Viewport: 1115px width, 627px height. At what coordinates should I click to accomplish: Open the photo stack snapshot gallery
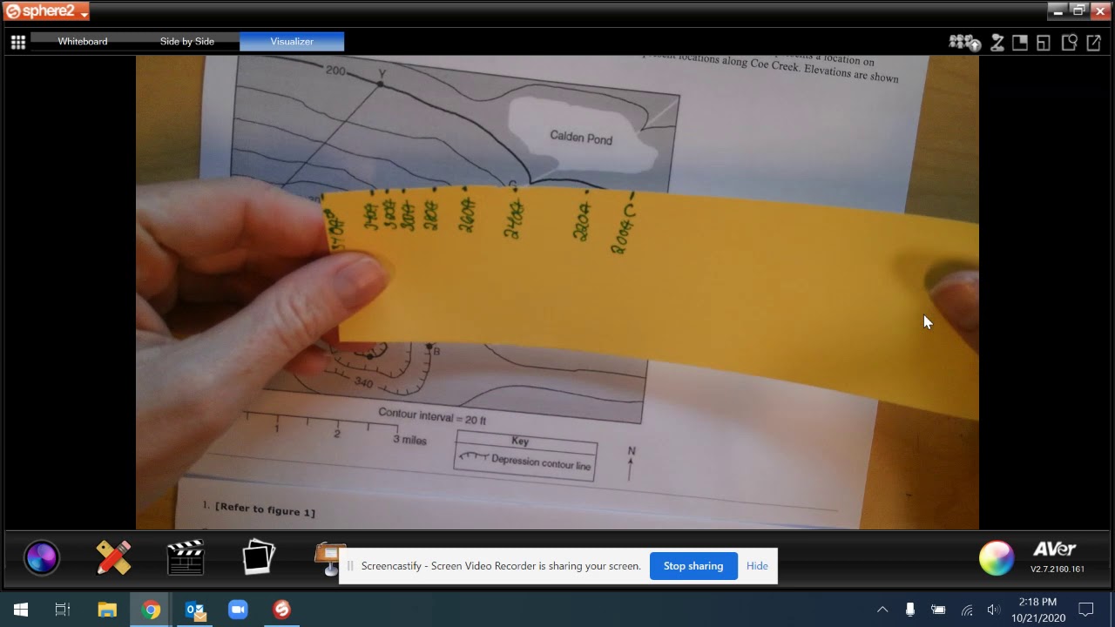click(x=259, y=557)
